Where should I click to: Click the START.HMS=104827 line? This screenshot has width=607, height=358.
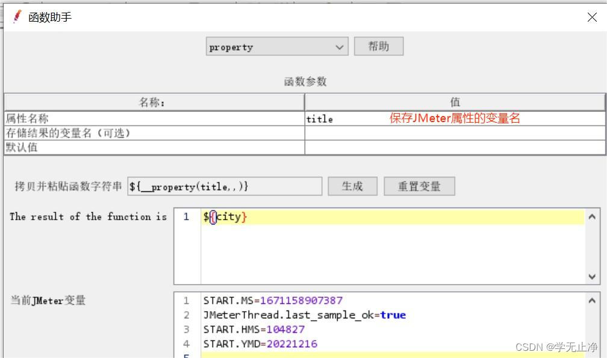254,329
